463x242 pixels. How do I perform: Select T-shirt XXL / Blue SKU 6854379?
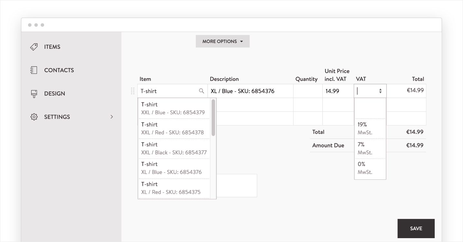tap(174, 108)
